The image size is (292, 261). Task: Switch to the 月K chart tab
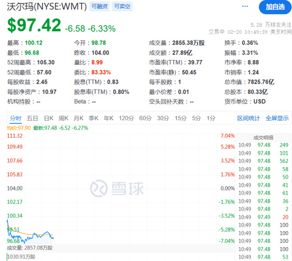point(78,118)
